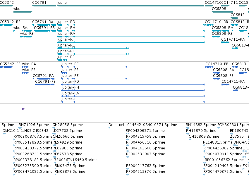Click the wkd gene label
Viewport: 249px width, 176px height.
pyautogui.click(x=17, y=9)
